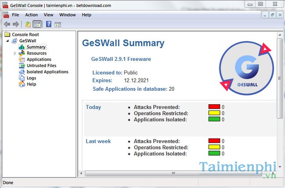Viewport: 285px width, 188px height.
Task: Click the Up one level folder icon
Action: click(28, 24)
